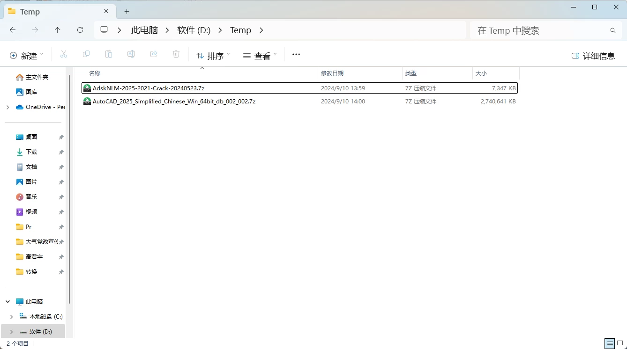
Task: Click the 2024/9/10 13:59 date cell
Action: (x=343, y=88)
